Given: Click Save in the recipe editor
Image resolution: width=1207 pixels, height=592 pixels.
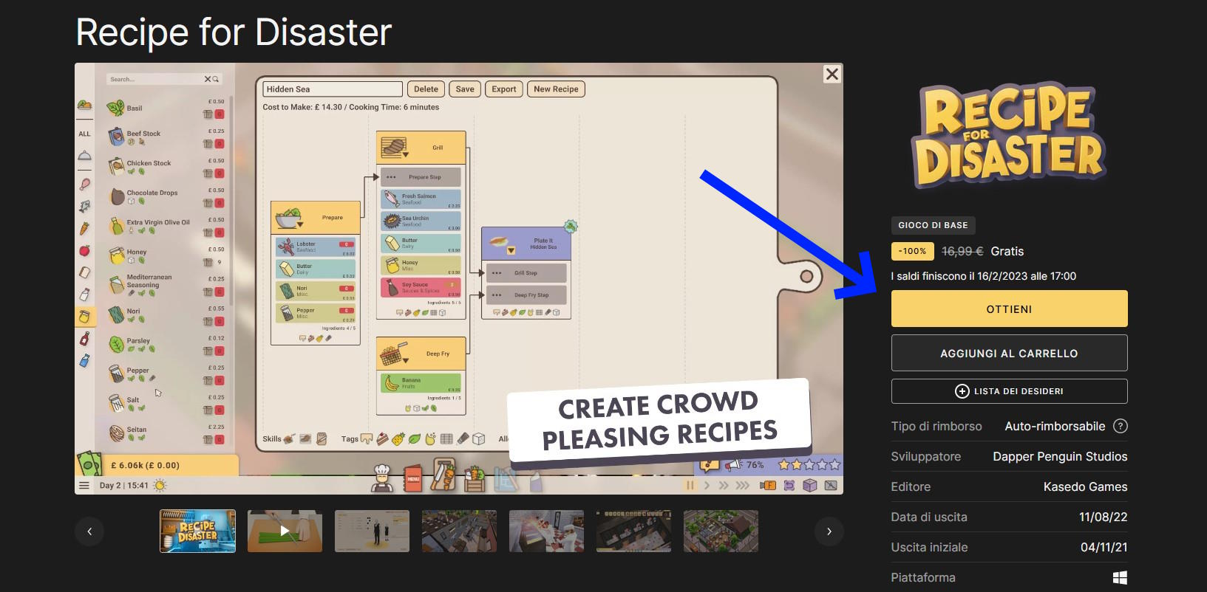Looking at the screenshot, I should [465, 89].
